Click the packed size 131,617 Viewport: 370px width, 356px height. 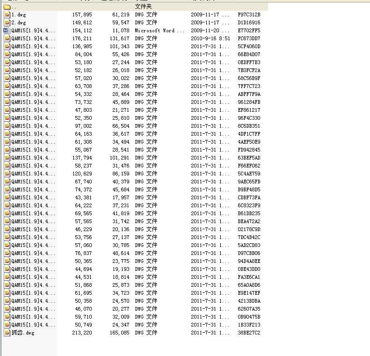pos(119,38)
